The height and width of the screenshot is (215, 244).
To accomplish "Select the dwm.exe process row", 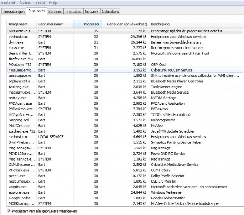I will (17, 42).
